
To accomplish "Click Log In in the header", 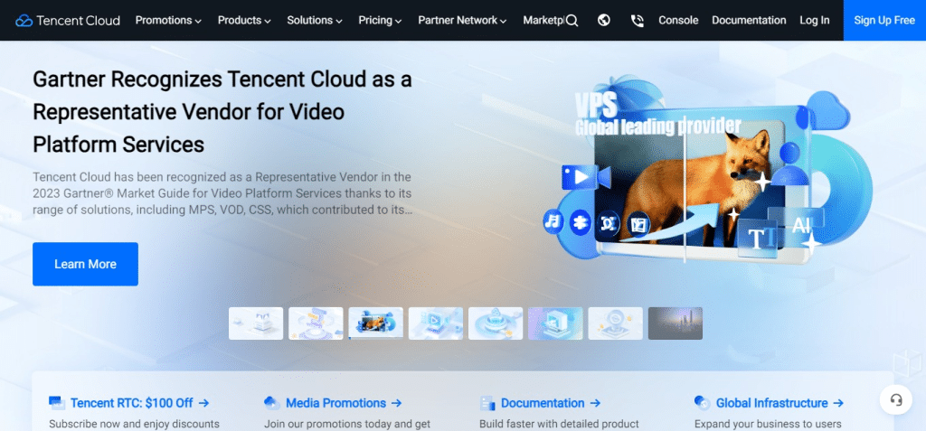I will 815,21.
